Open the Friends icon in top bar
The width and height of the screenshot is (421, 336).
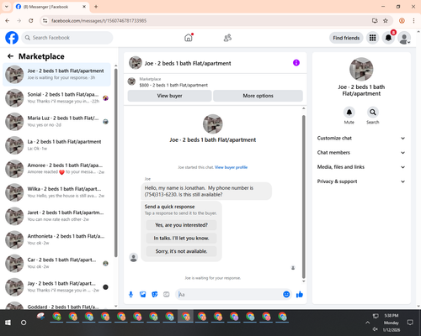pyautogui.click(x=227, y=38)
